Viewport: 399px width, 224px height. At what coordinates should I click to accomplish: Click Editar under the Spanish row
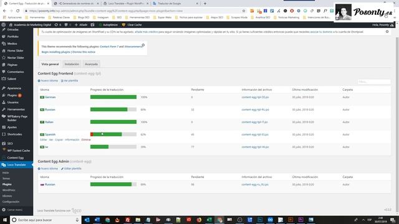(x=44, y=140)
